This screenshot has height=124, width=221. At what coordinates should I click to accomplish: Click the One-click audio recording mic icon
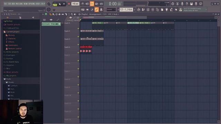click(x=182, y=4)
